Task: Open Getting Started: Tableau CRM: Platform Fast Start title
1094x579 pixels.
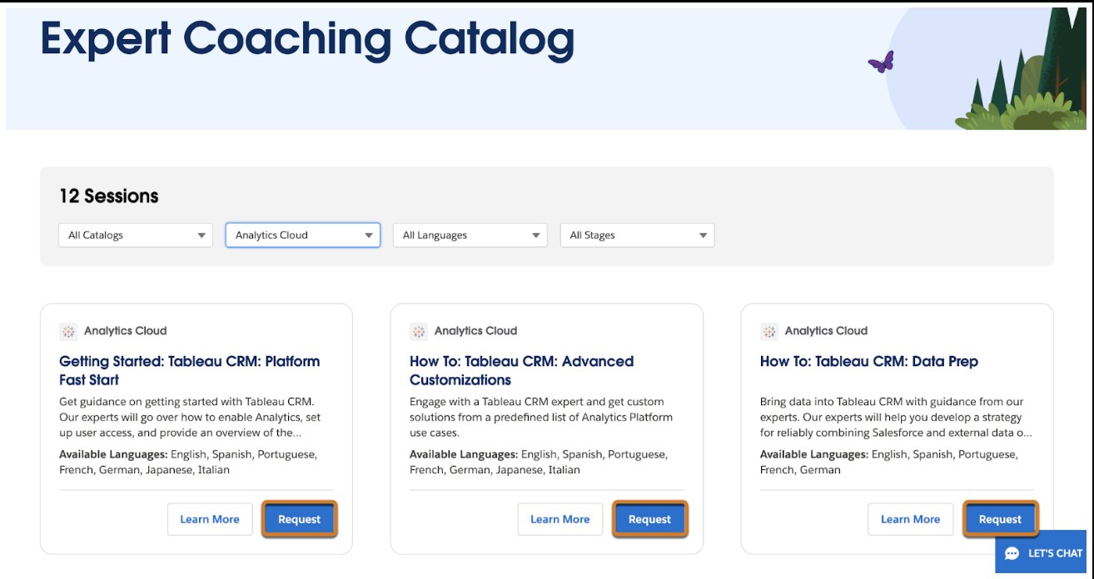Action: click(190, 370)
